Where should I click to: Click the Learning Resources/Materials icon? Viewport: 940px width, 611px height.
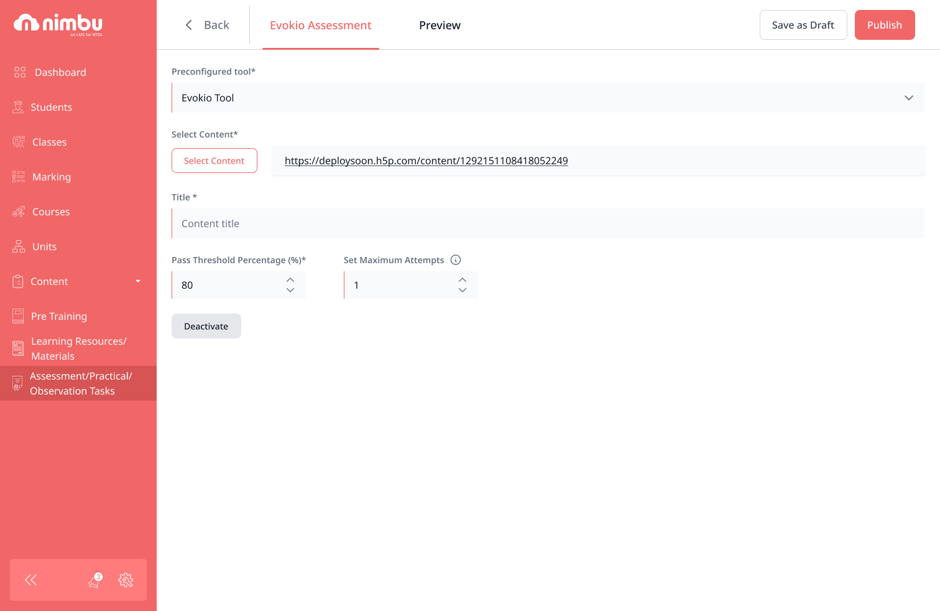coord(18,348)
